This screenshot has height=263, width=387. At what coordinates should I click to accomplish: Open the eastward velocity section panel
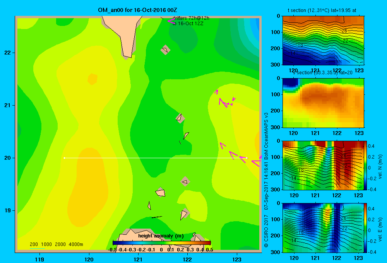click(323, 228)
